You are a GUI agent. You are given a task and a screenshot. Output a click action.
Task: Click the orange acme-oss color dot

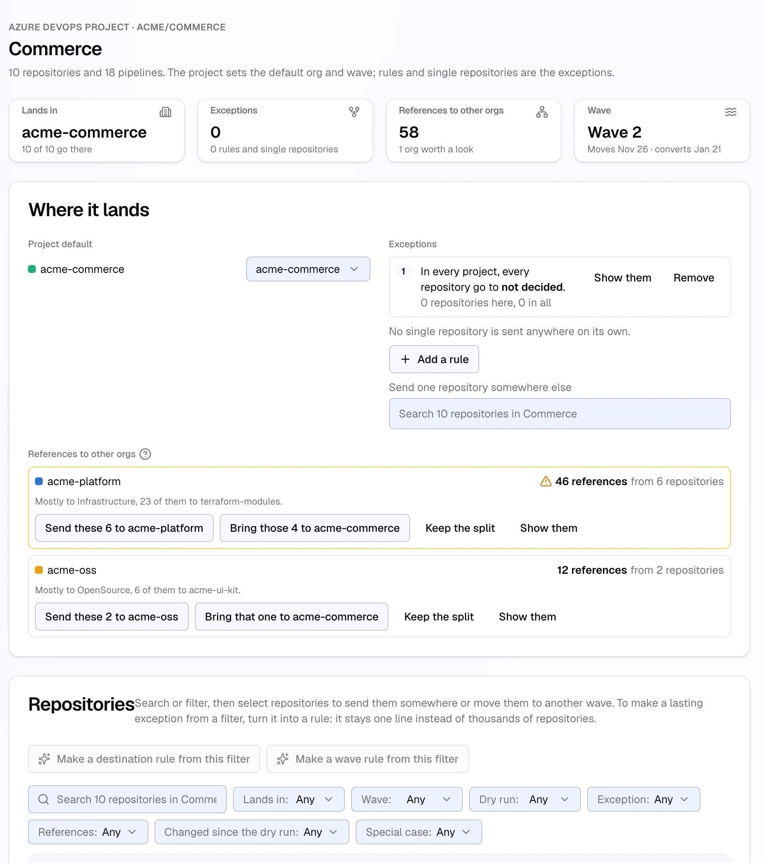click(x=39, y=570)
